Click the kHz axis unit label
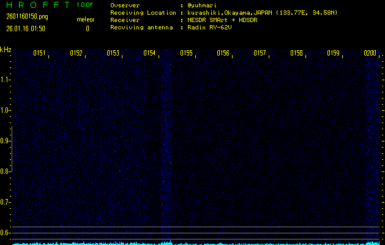The image size is (385, 245). tap(6, 50)
